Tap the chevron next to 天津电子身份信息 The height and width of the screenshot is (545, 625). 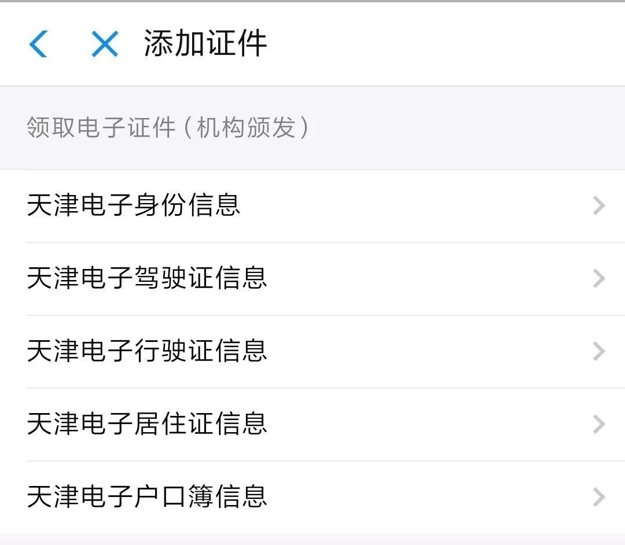click(x=599, y=206)
